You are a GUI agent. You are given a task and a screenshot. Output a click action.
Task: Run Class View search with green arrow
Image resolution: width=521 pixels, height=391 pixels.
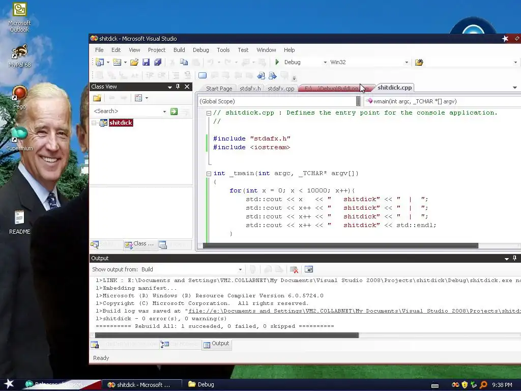coord(174,111)
